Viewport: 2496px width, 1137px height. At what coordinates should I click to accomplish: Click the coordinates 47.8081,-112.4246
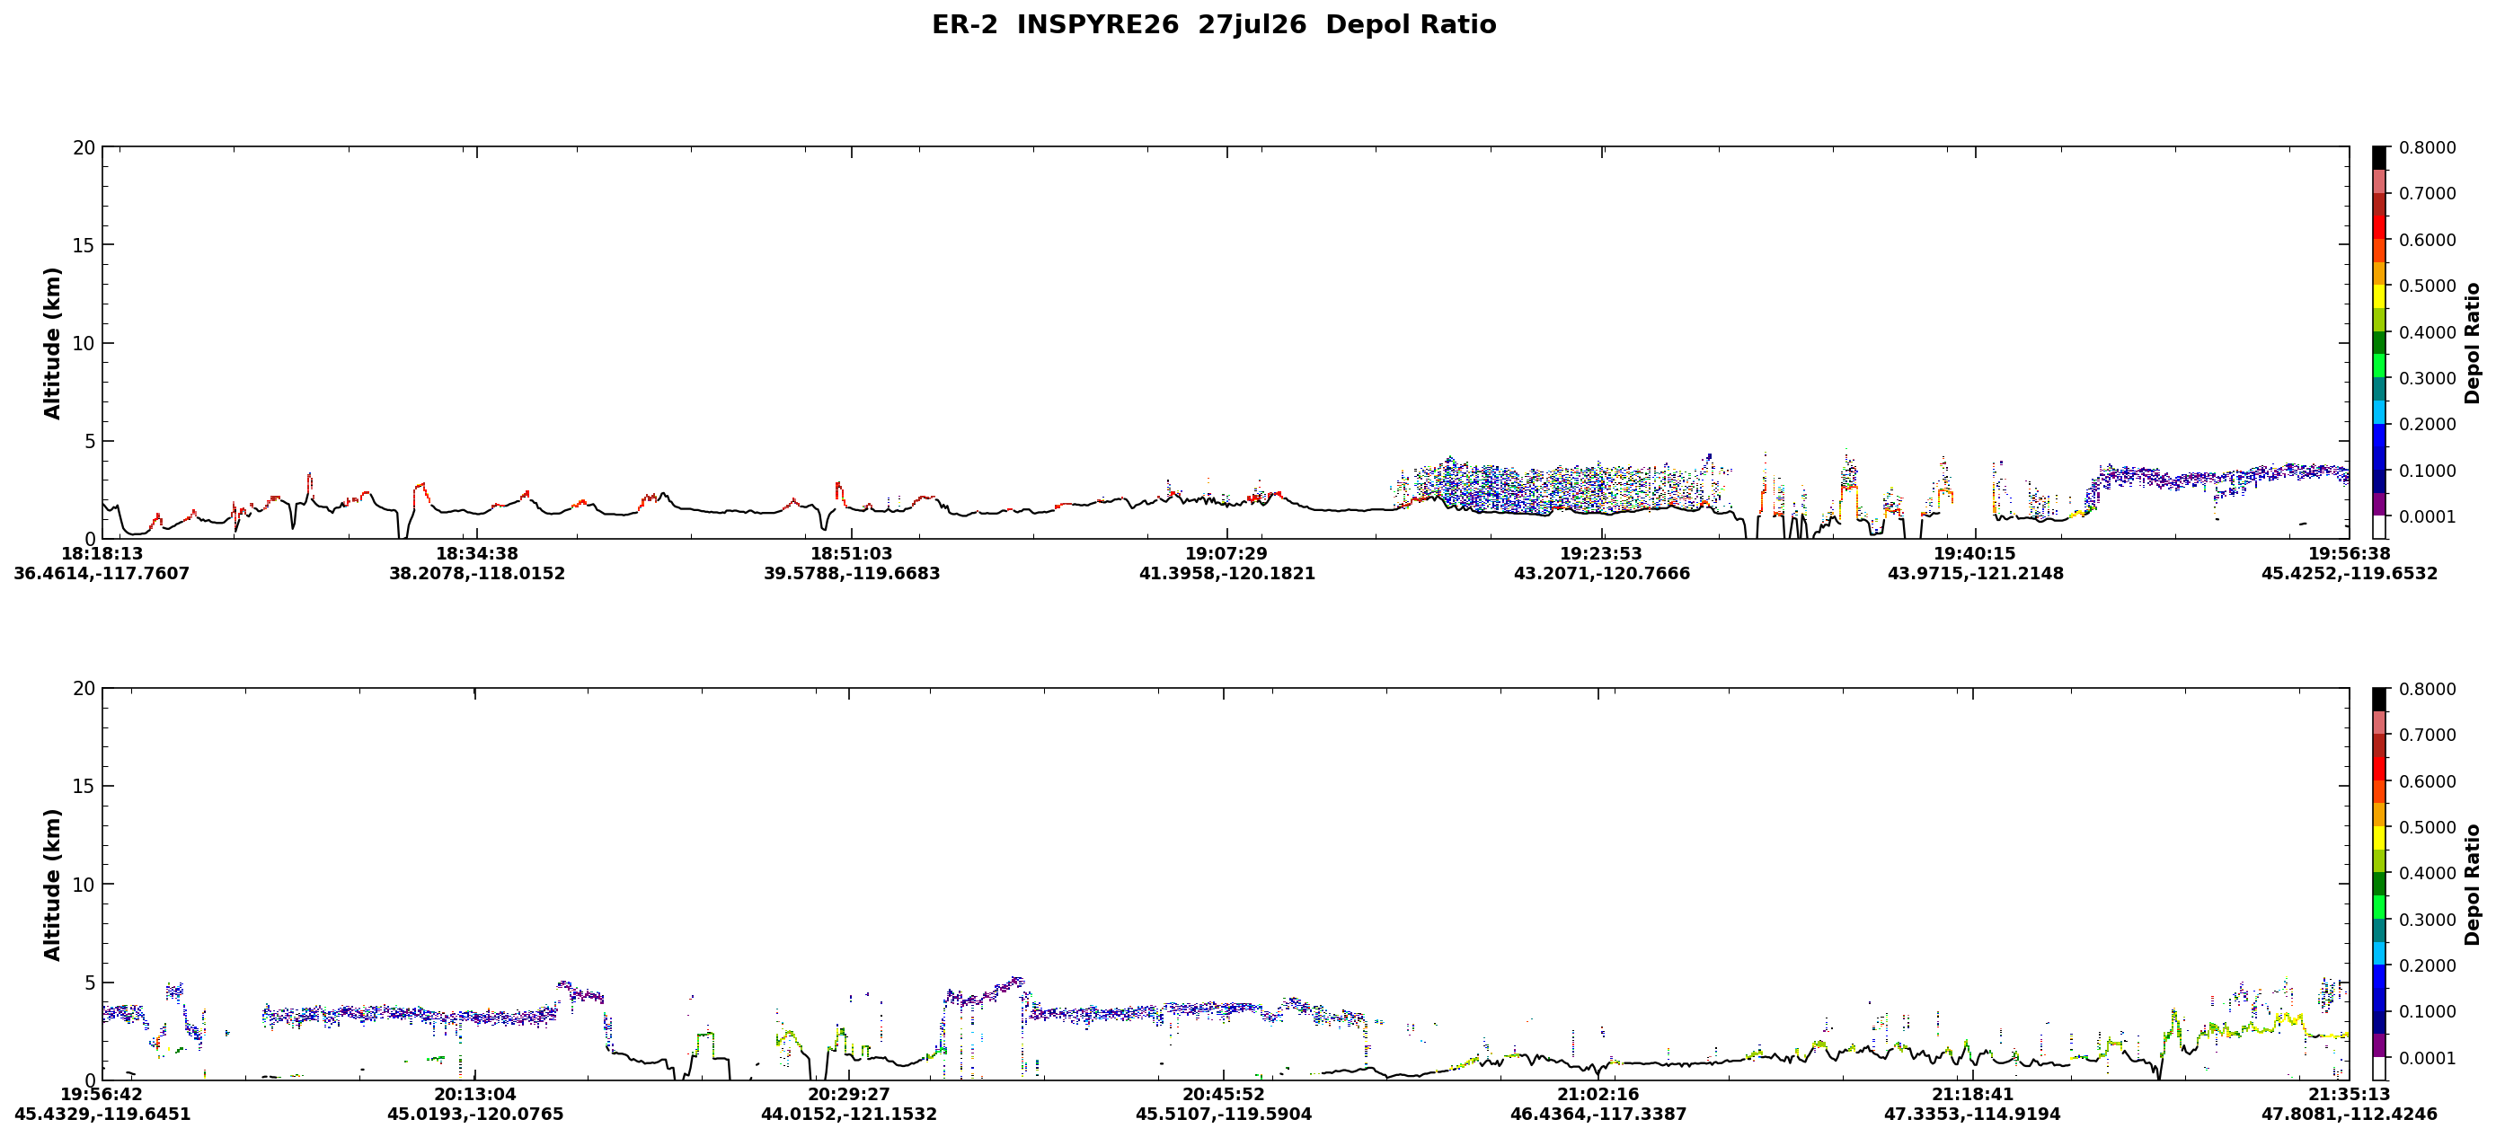pyautogui.click(x=2350, y=1115)
